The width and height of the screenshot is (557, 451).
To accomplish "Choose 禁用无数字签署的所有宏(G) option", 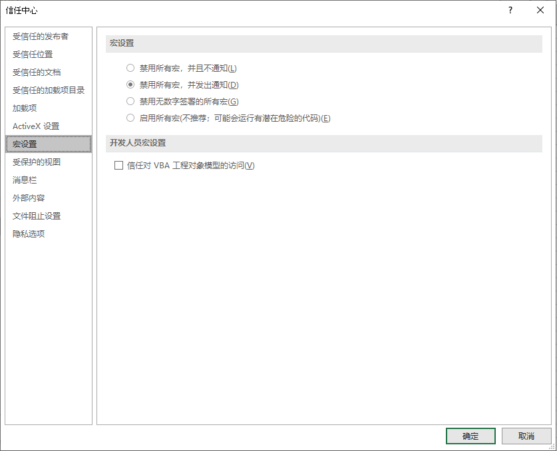I will tap(130, 101).
